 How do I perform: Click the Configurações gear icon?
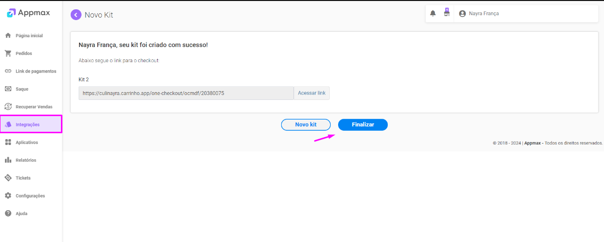click(8, 196)
